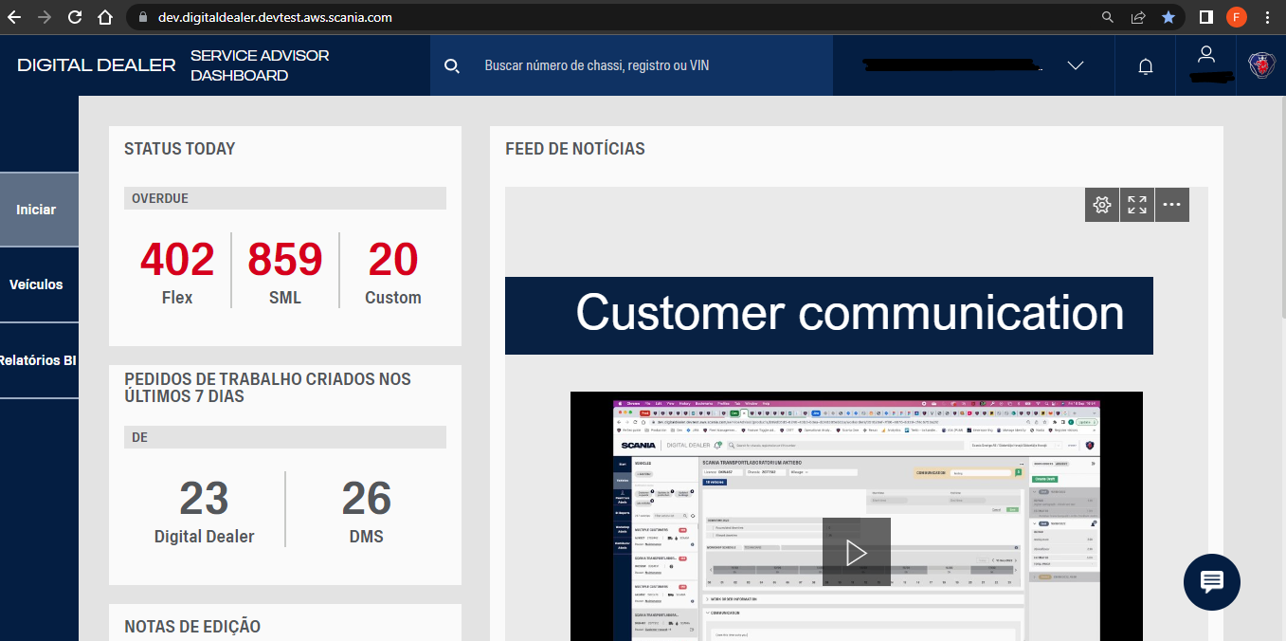
Task: Click the DE section header
Action: (285, 437)
